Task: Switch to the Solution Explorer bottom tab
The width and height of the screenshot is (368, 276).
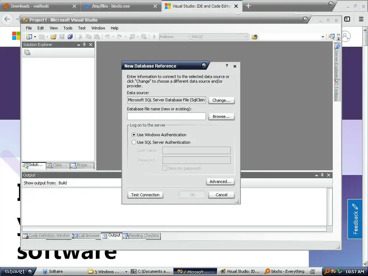Action: point(33,165)
